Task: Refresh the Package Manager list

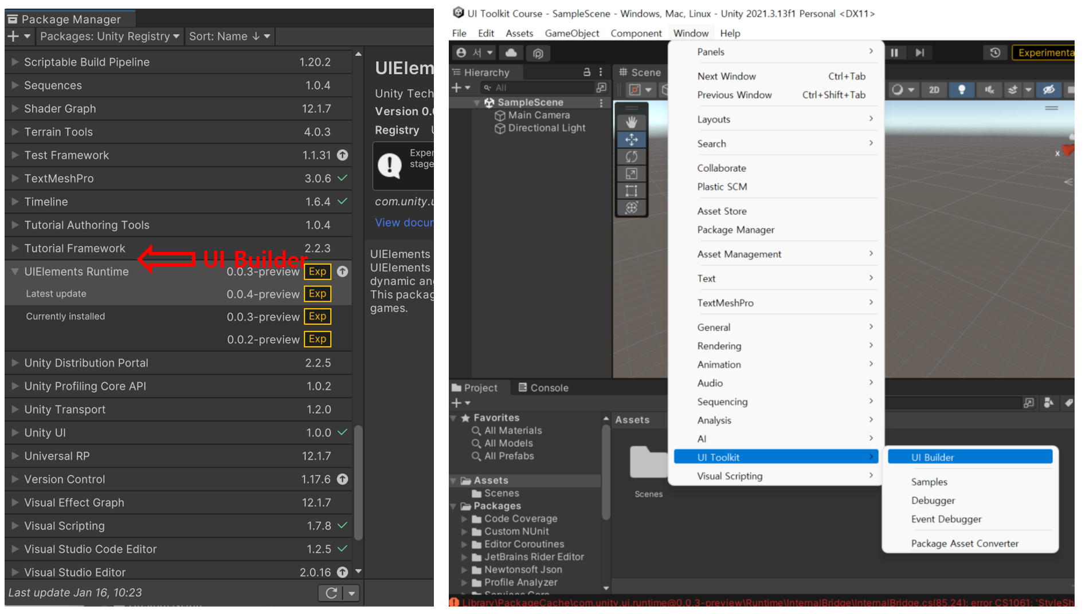Action: coord(331,593)
